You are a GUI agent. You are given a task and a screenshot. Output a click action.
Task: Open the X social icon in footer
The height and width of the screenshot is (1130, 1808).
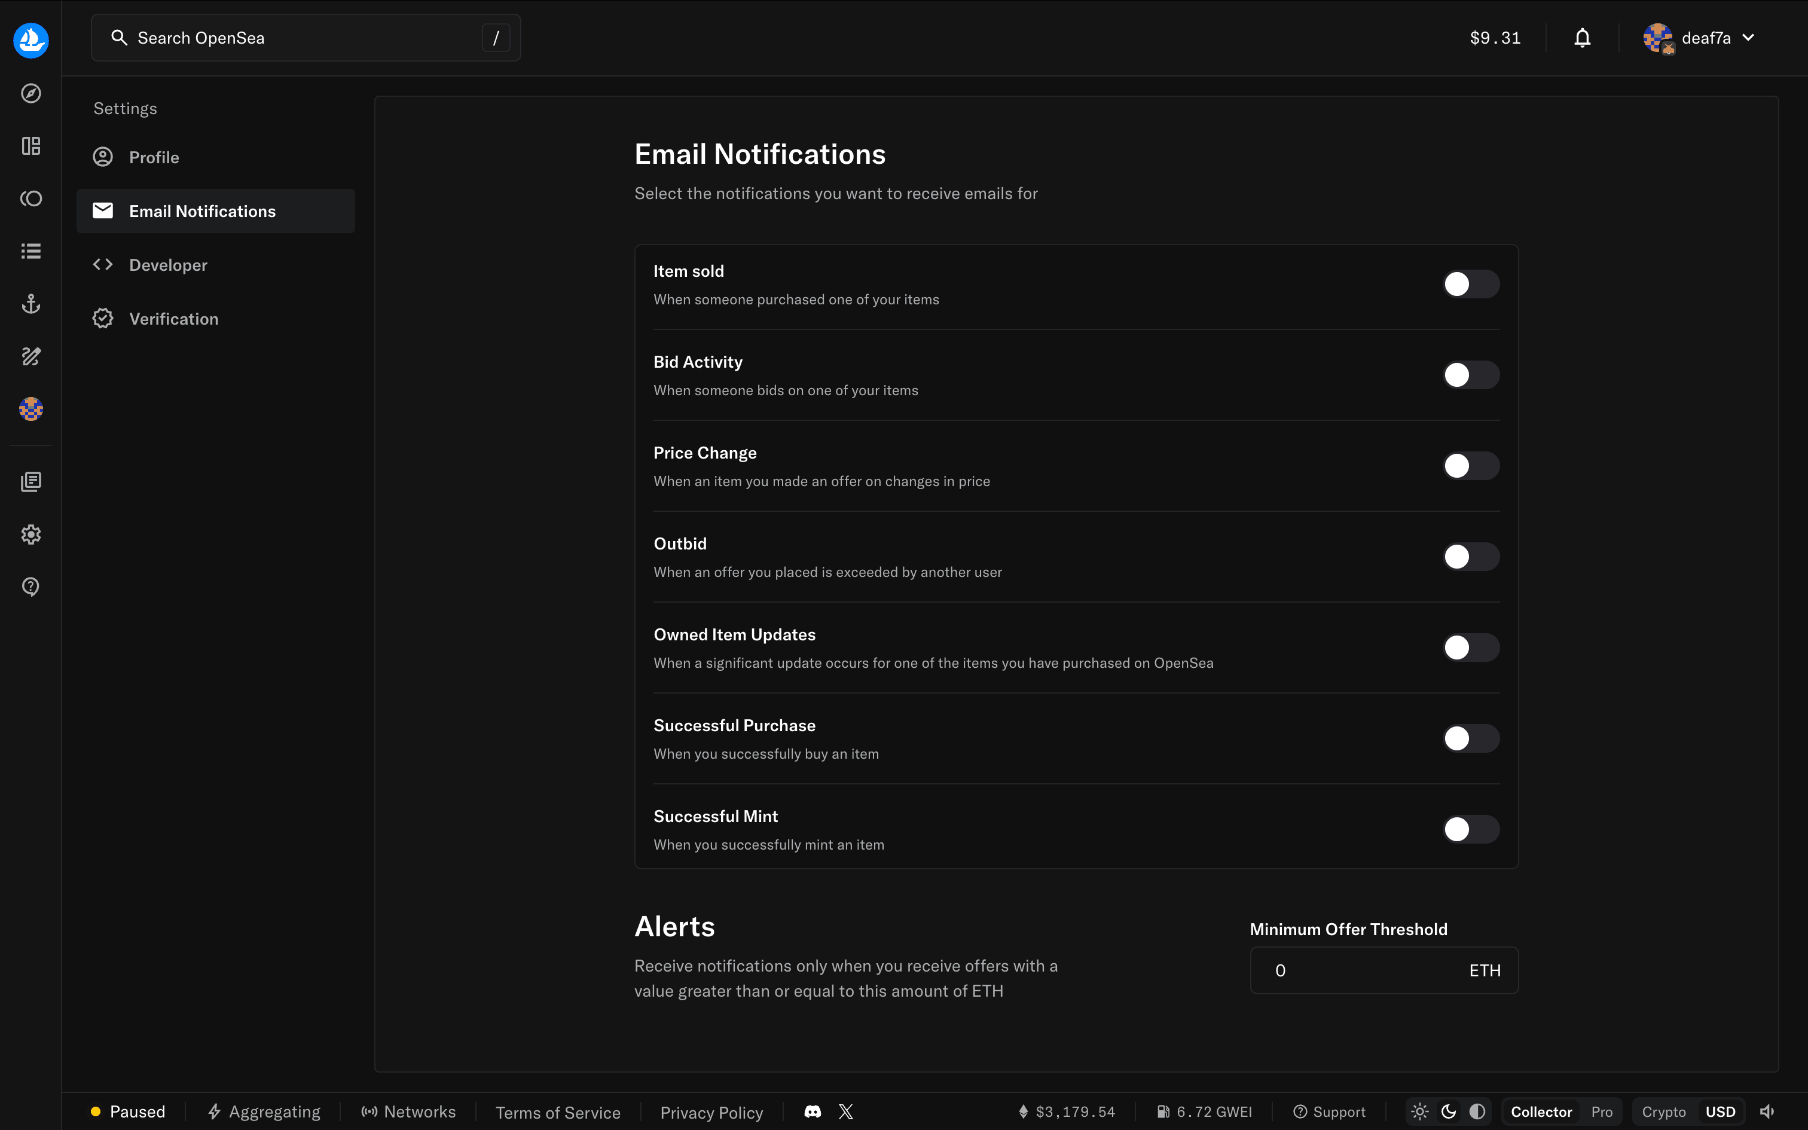[846, 1111]
